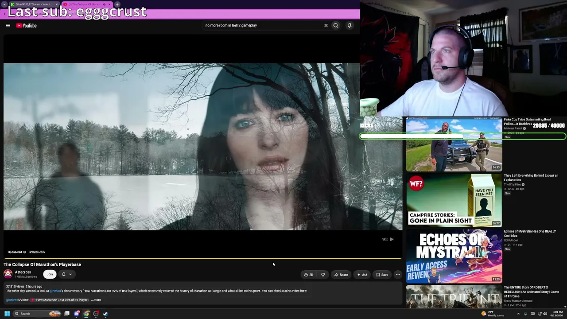Open the Echoes of Mystralia review thumbnail
Image resolution: width=567 pixels, height=319 pixels.
pyautogui.click(x=454, y=256)
